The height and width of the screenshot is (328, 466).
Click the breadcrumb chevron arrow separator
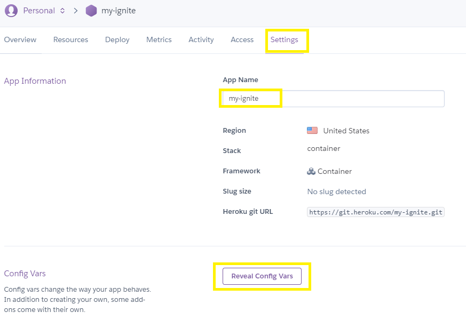coord(75,11)
